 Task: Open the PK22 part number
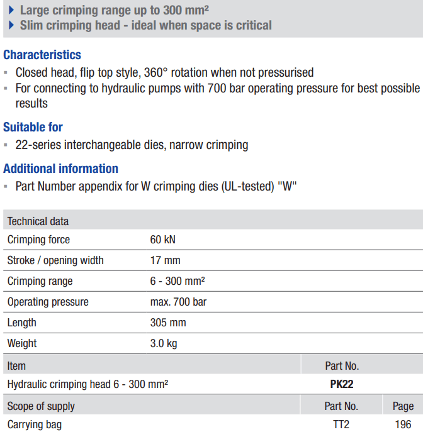[x=342, y=384]
